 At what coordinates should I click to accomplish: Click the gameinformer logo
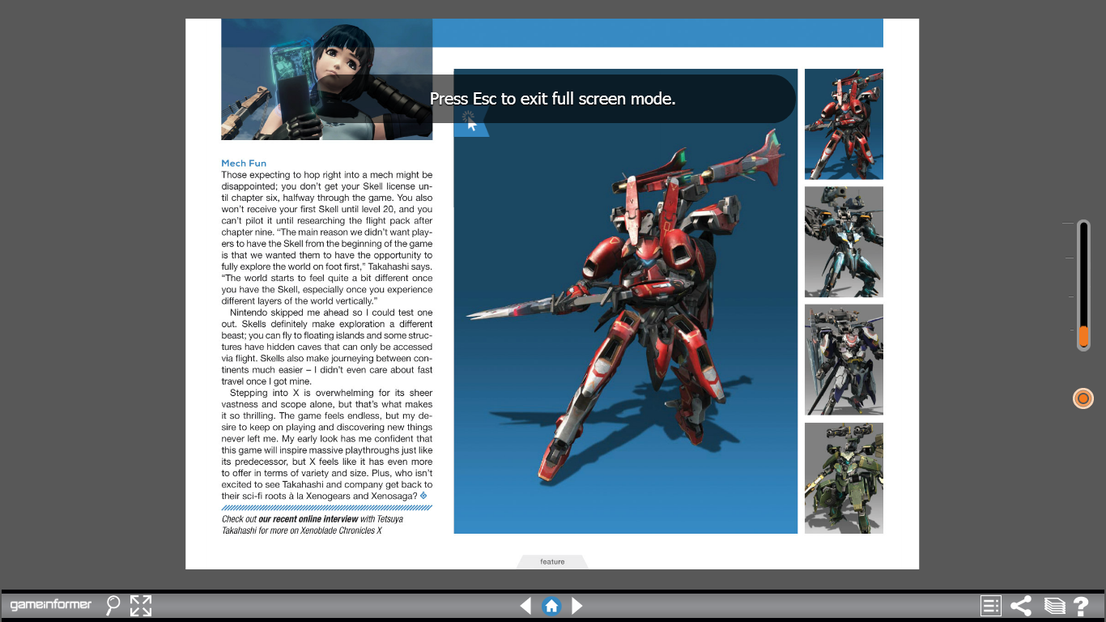pos(51,605)
